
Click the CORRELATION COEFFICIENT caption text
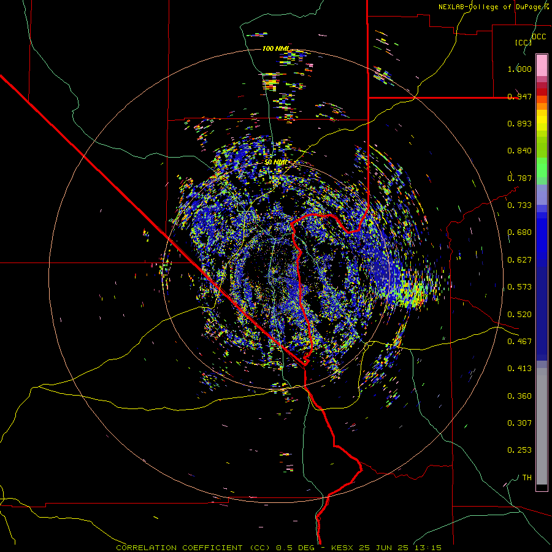pos(179,548)
